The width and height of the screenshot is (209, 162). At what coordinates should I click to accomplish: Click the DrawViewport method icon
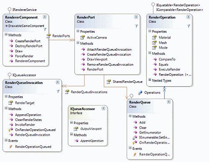83,59
